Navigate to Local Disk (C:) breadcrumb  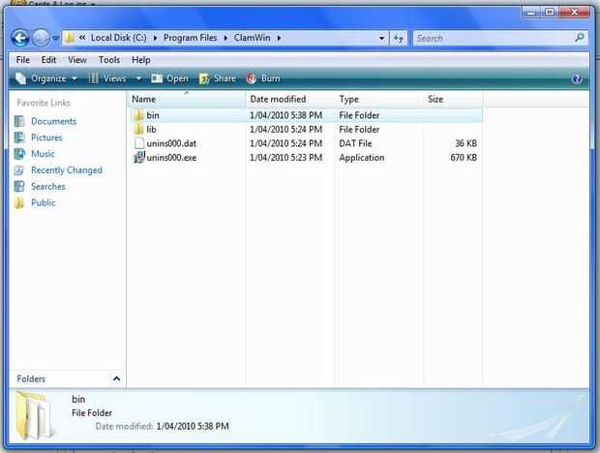(119, 38)
